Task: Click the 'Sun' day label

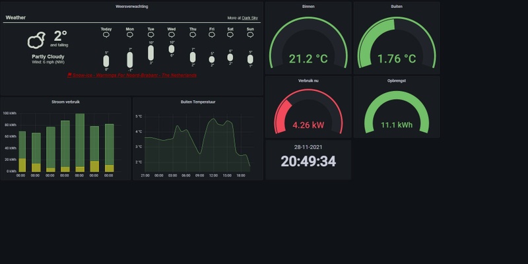Action: click(250, 29)
